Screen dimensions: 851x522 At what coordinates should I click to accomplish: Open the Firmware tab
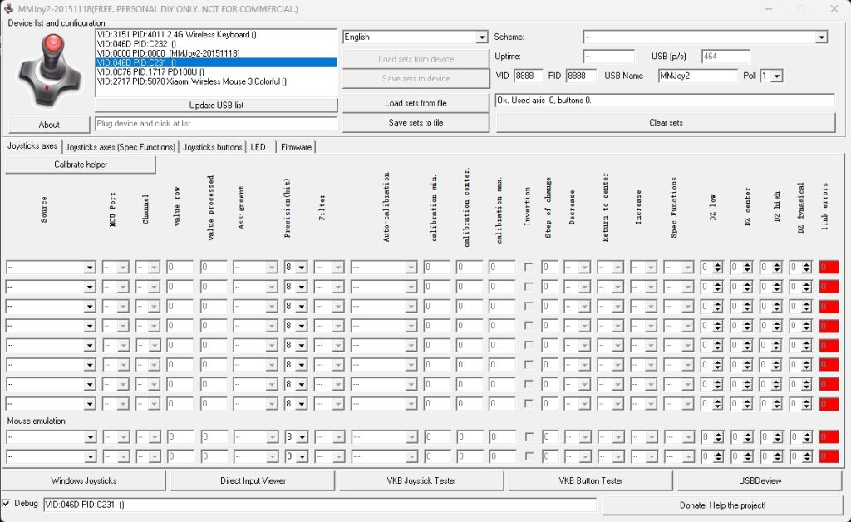(296, 147)
